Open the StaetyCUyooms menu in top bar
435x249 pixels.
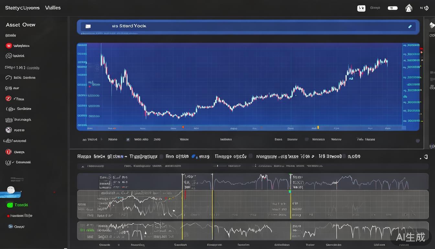[x=22, y=8]
